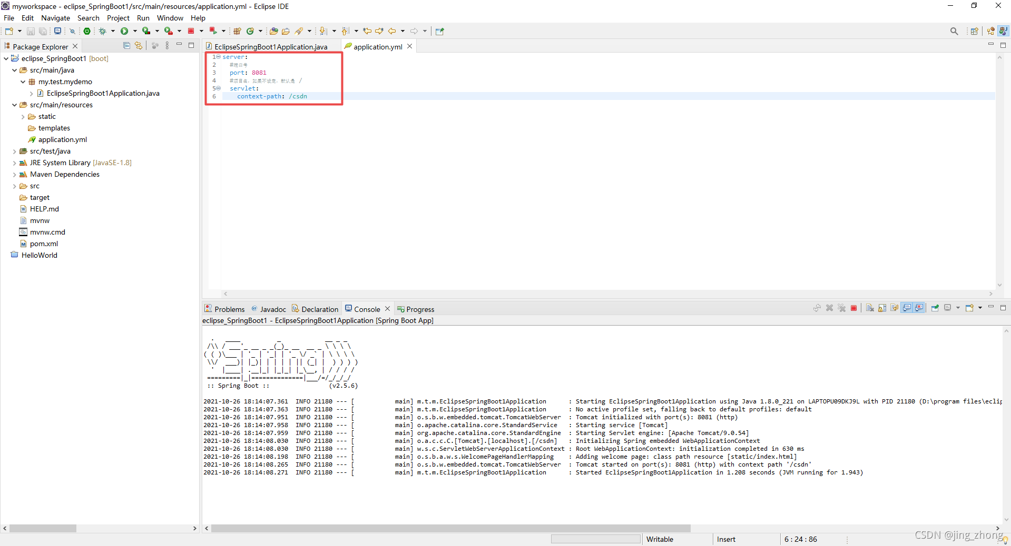Terminate the console process red square
This screenshot has width=1011, height=546.
[x=853, y=308]
